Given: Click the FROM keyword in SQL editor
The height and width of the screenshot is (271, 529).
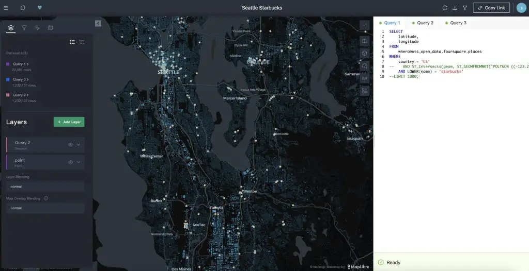Looking at the screenshot, I should [x=394, y=46].
